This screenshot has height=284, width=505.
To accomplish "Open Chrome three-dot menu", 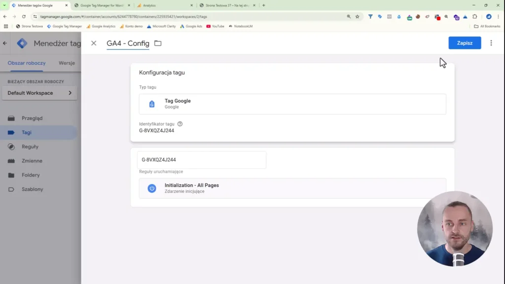I will tap(498, 16).
